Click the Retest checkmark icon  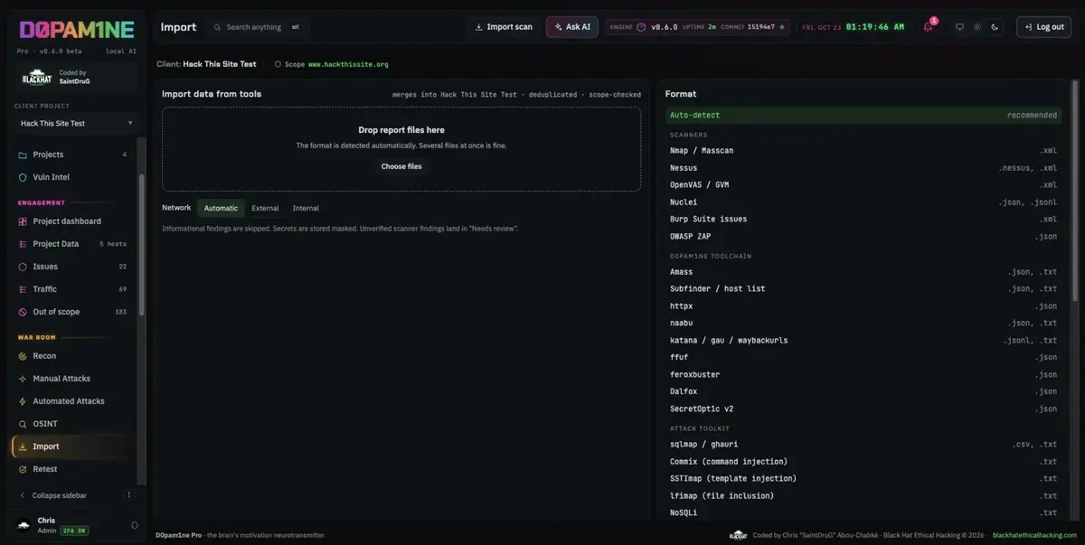(x=23, y=469)
